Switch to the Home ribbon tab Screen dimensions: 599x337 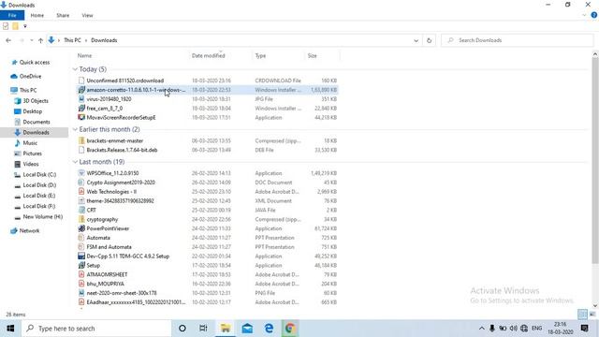click(37, 15)
